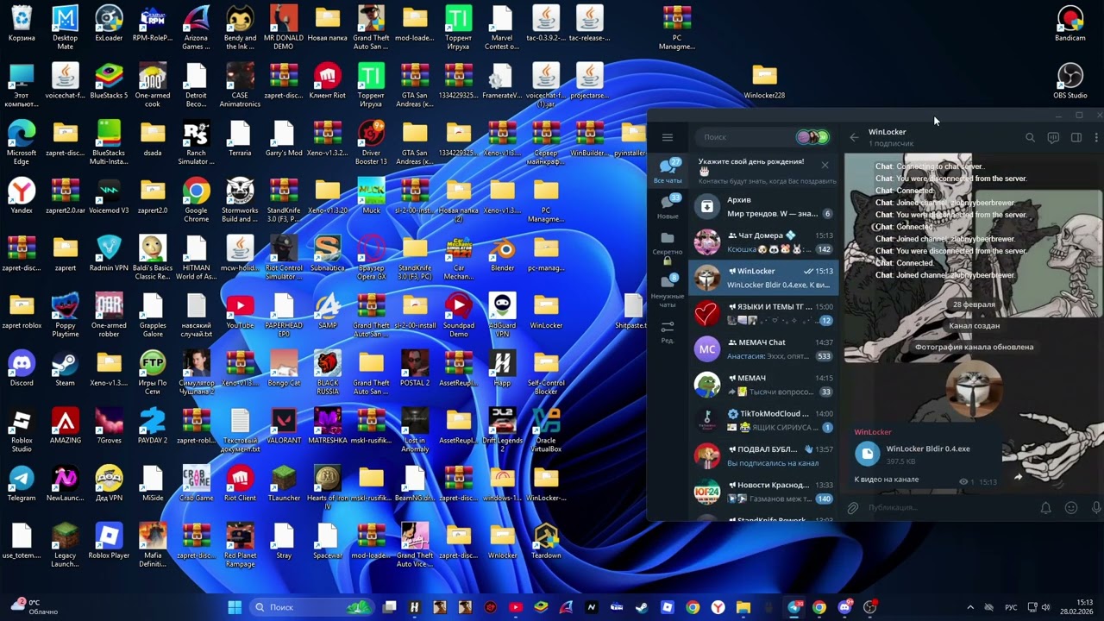Viewport: 1104px width, 621px height.
Task: Switch to 'Ненужные чаты' folder tab
Action: click(x=667, y=292)
